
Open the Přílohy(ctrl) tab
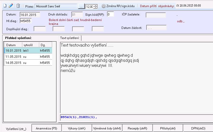pos(168,128)
